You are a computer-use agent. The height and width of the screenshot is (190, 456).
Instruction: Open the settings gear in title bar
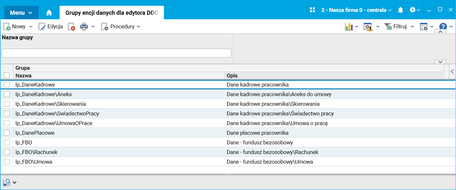413,10
